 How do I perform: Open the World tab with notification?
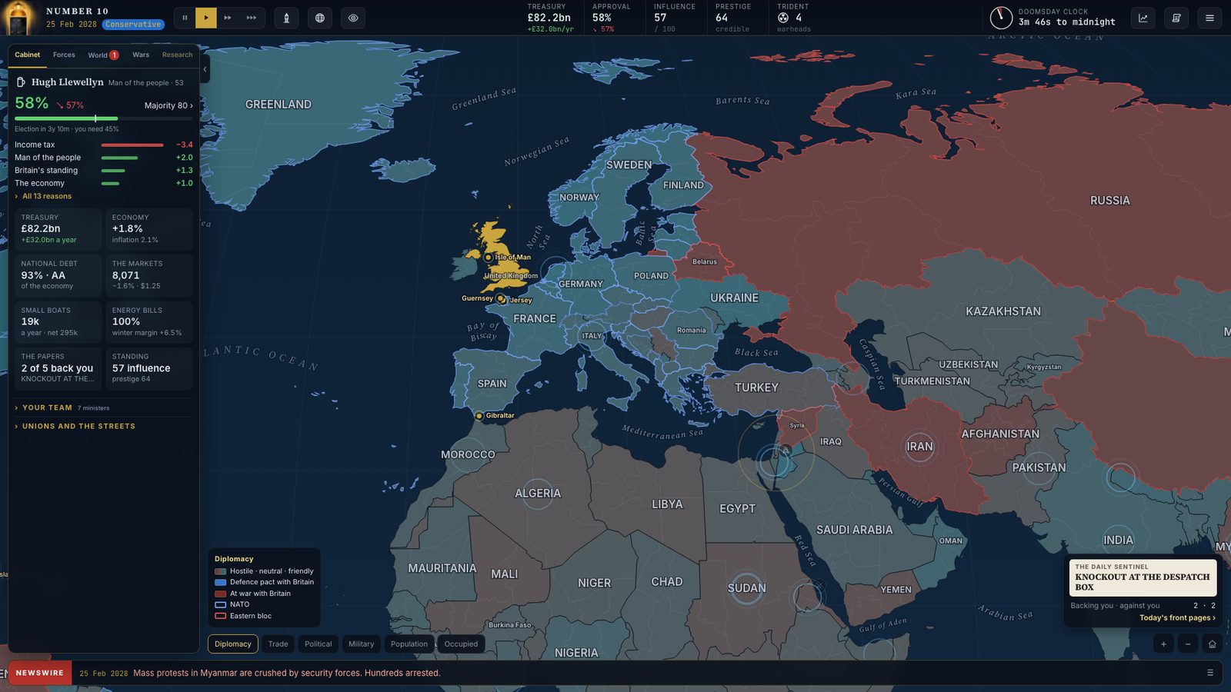coord(103,55)
